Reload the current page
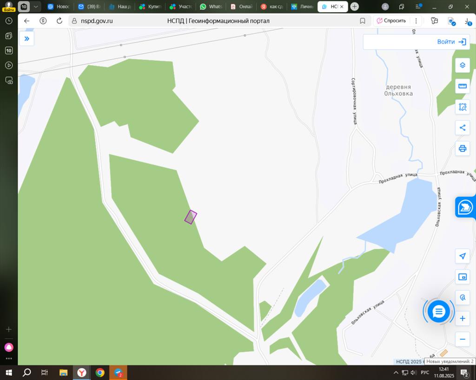The height and width of the screenshot is (380, 476). (x=59, y=21)
